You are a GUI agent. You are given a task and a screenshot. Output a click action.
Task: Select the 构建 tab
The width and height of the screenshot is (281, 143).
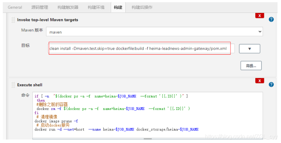(x=118, y=7)
